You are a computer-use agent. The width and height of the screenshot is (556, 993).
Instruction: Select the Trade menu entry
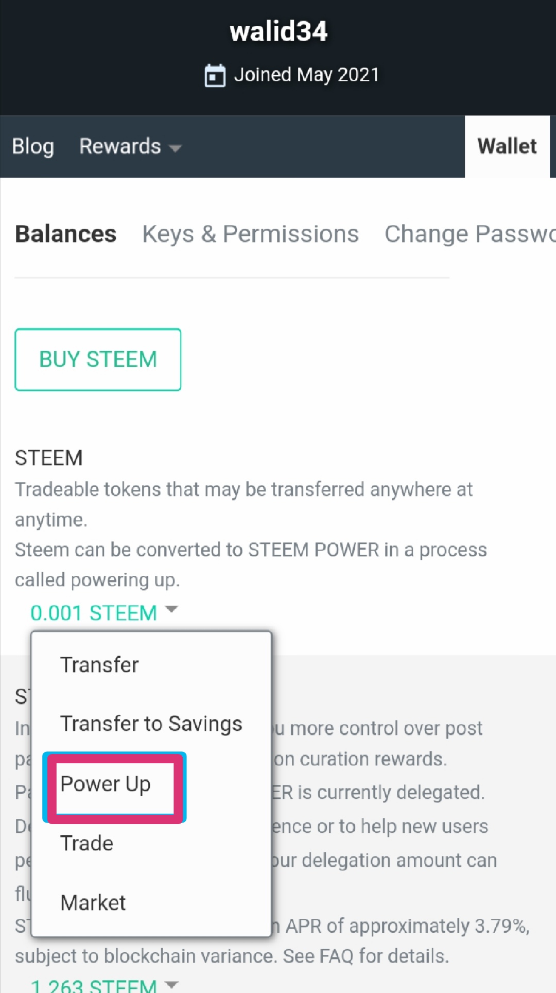tap(86, 844)
